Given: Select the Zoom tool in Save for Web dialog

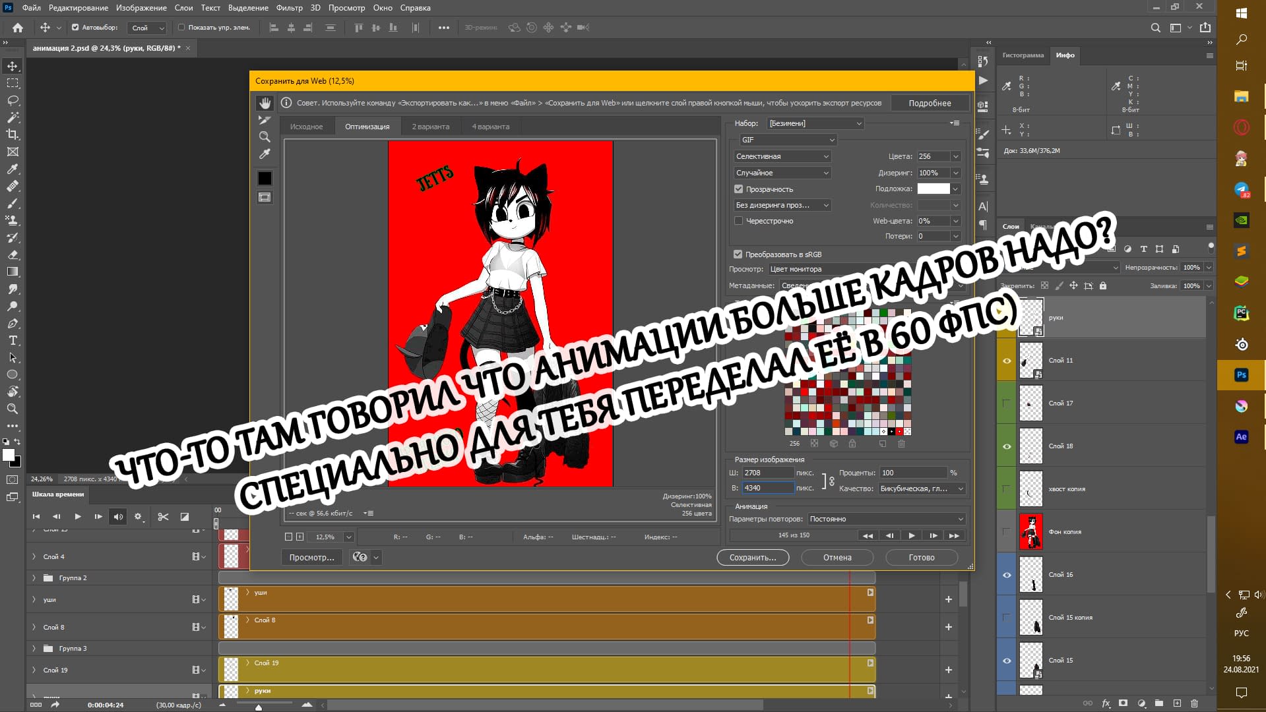Looking at the screenshot, I should 265,137.
